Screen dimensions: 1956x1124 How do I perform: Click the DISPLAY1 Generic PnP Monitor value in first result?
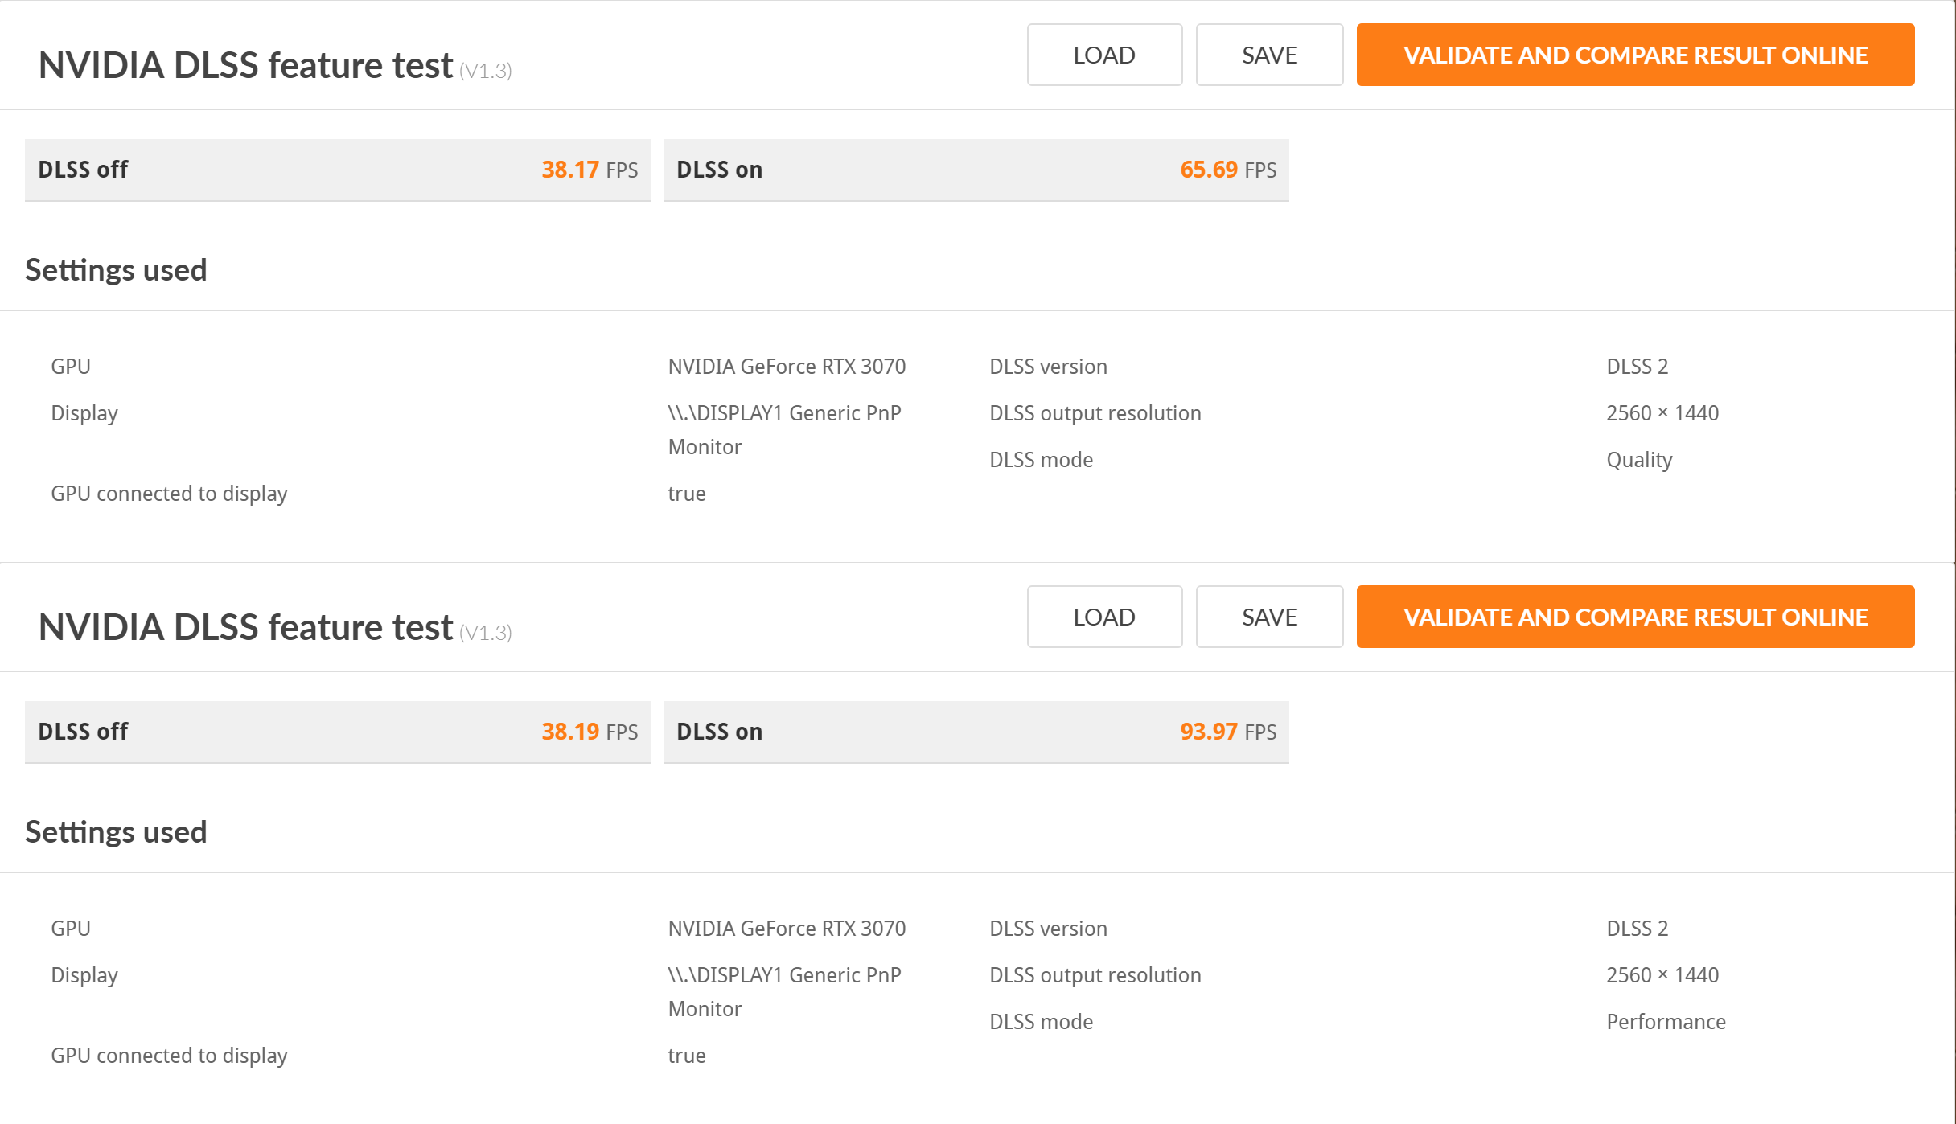pyautogui.click(x=784, y=430)
